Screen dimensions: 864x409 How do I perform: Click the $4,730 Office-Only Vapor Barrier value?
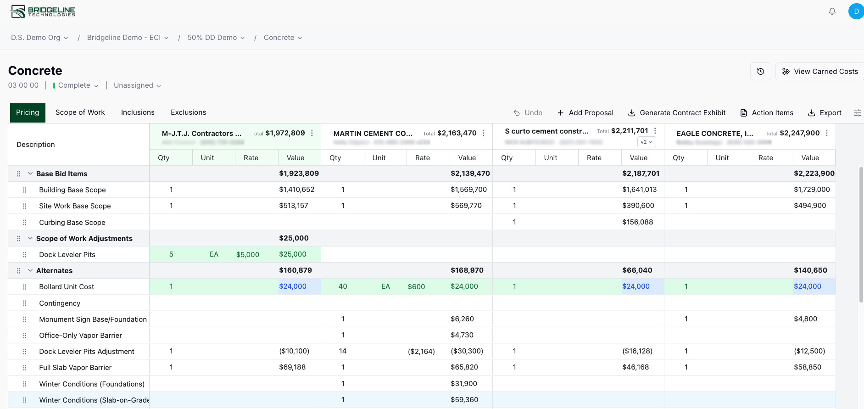[462, 335]
